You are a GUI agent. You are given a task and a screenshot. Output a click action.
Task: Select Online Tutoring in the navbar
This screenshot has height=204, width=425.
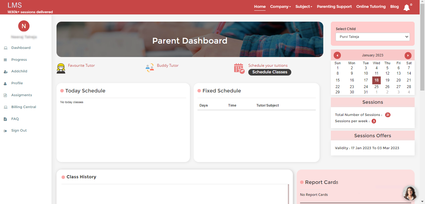pyautogui.click(x=371, y=6)
